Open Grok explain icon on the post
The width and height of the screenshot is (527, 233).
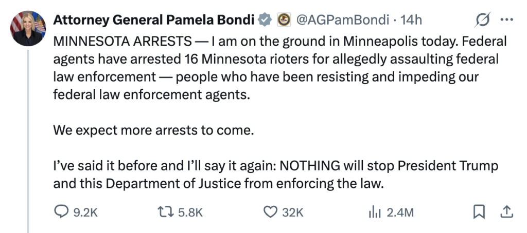pos(483,20)
